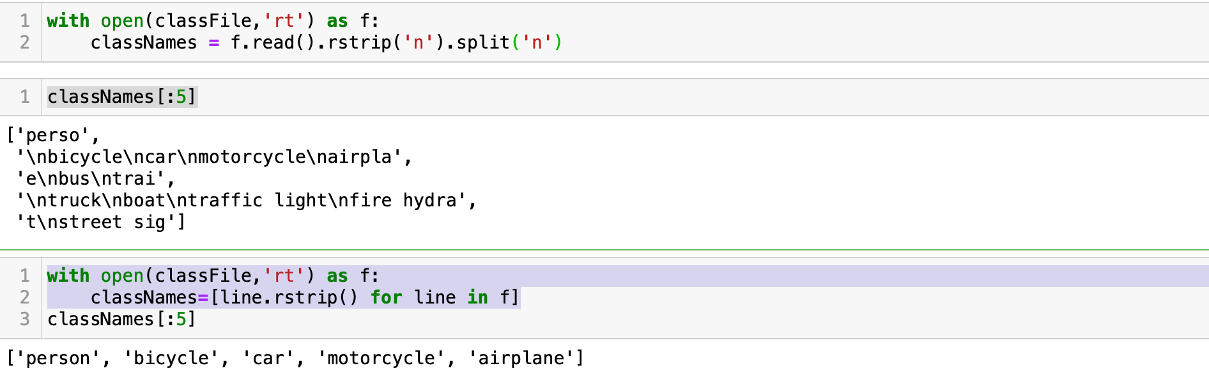Click line number 2 in first cell gutter

[x=25, y=42]
